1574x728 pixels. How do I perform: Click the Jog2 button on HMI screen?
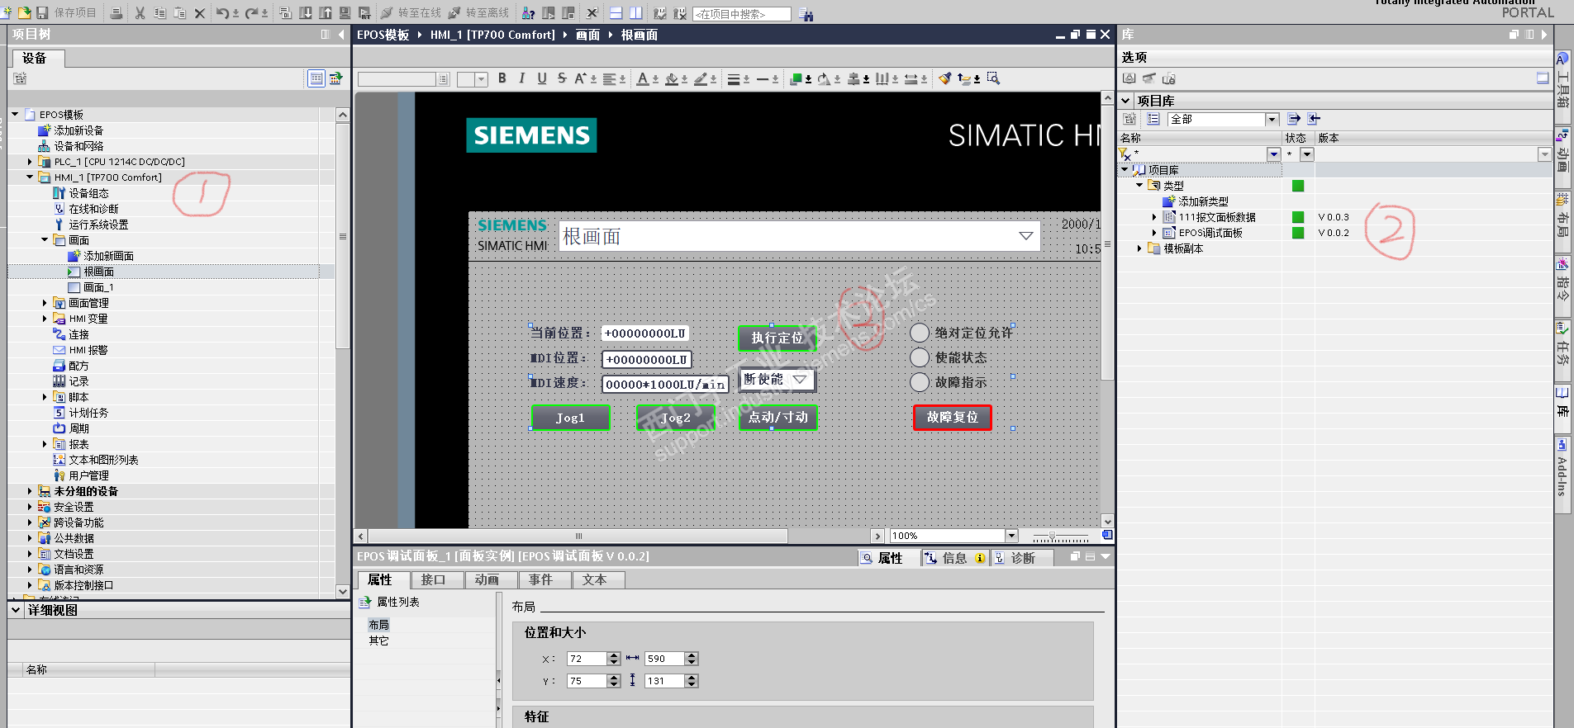click(675, 418)
